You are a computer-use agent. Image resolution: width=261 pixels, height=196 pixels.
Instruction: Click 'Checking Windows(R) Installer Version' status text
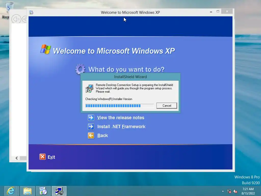coord(109,99)
